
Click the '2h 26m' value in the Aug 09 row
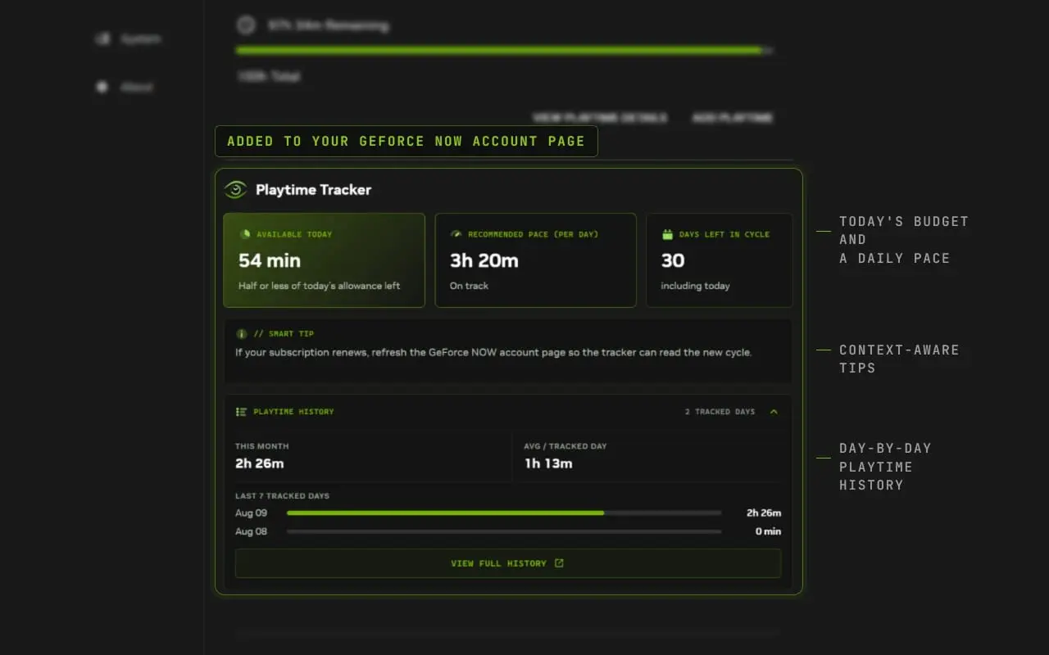[763, 513]
